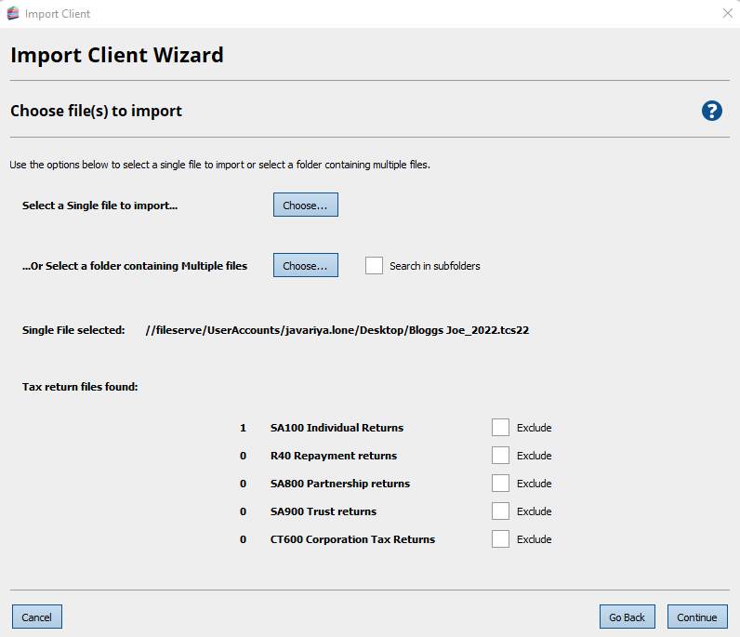Click the Import Client Wizard heading
The width and height of the screenshot is (740, 637).
117,55
